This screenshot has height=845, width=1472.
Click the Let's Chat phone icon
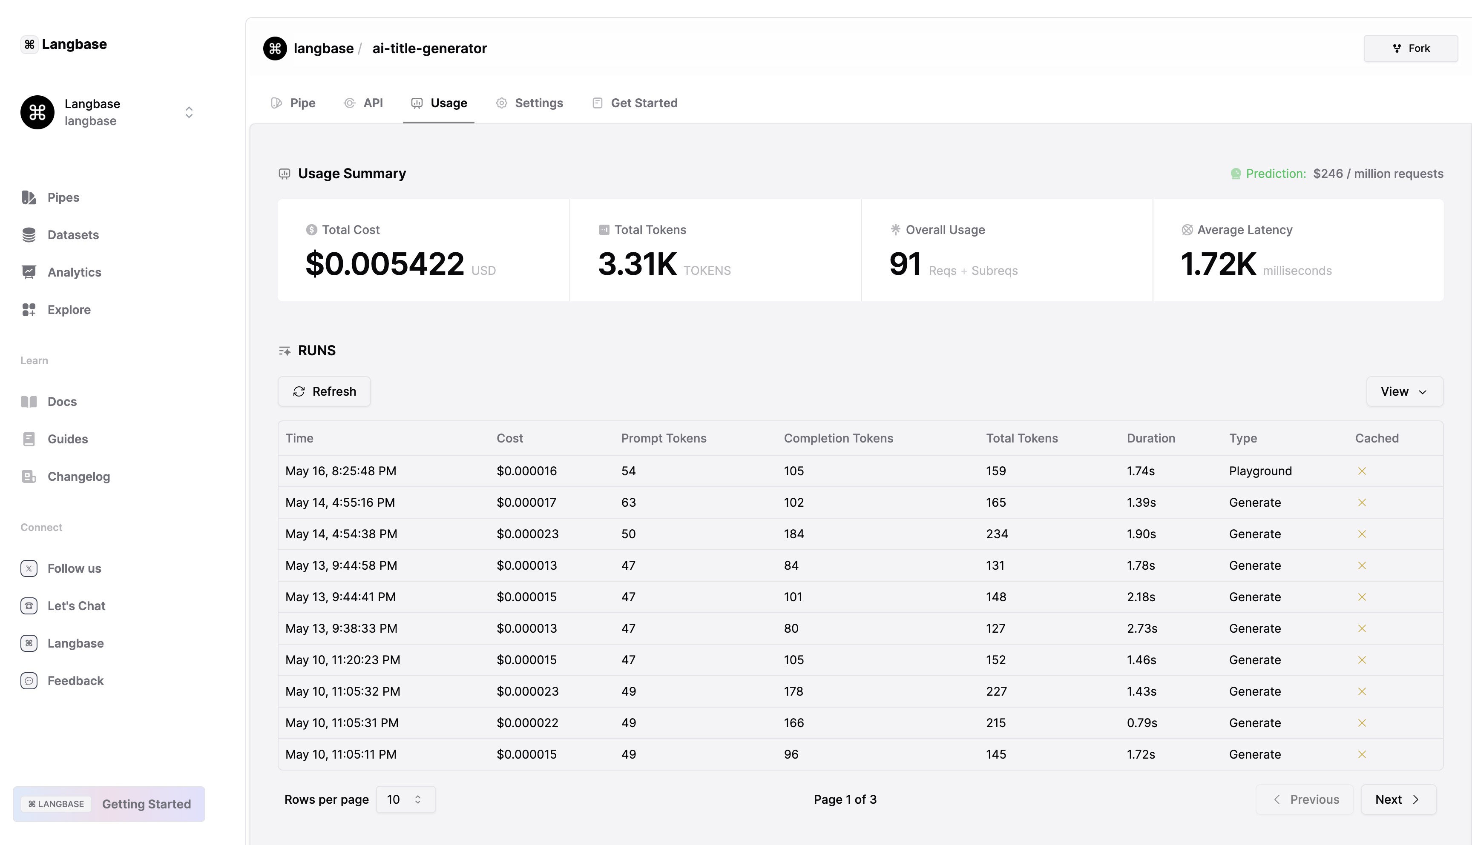tap(29, 606)
